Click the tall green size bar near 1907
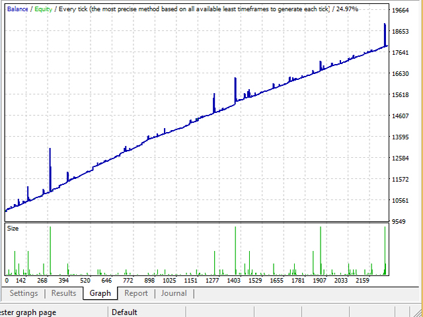 point(321,251)
